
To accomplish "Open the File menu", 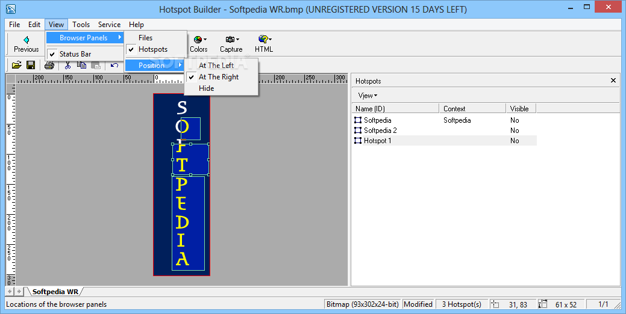I will click(x=14, y=25).
